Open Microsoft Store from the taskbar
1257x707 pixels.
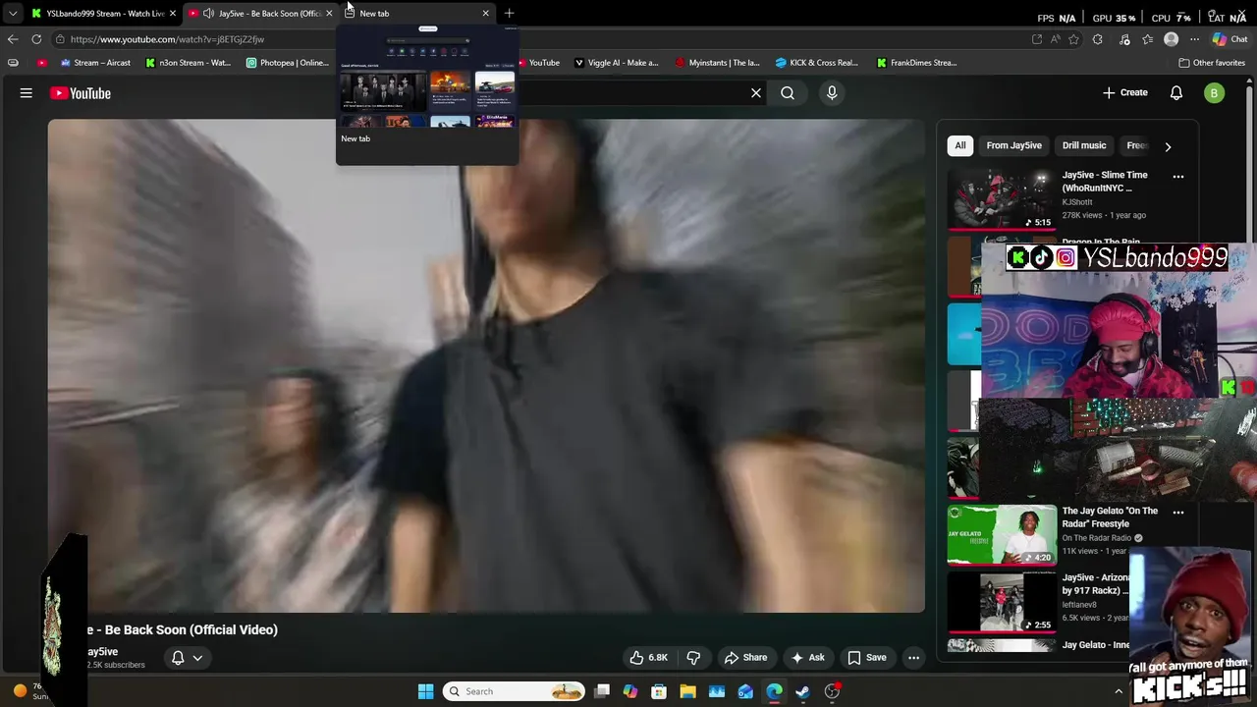[659, 691]
